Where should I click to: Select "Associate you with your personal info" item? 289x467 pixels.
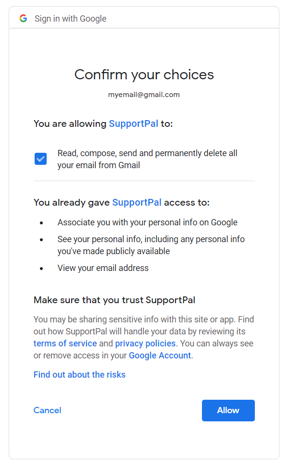click(148, 222)
